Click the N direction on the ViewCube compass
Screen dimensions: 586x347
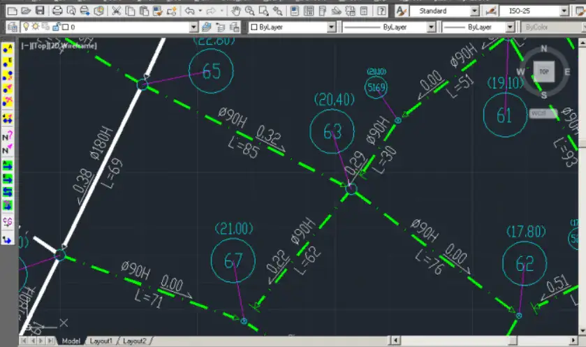pyautogui.click(x=544, y=49)
